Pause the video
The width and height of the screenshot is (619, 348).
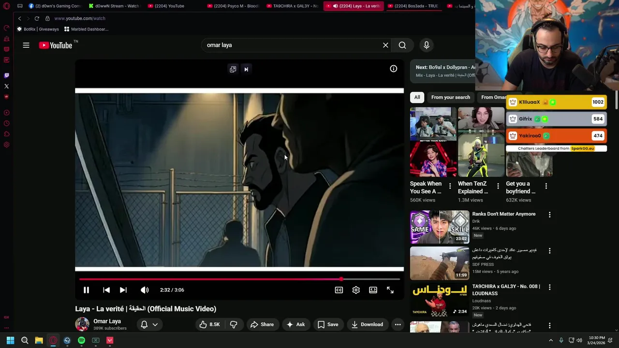tap(86, 290)
